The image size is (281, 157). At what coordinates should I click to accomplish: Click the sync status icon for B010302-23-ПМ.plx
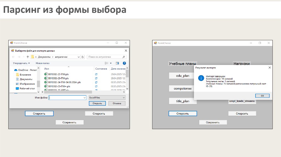(x=96, y=78)
